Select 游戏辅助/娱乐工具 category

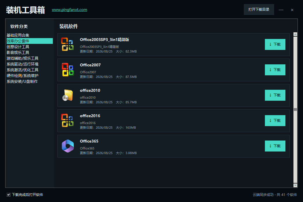pos(29,58)
